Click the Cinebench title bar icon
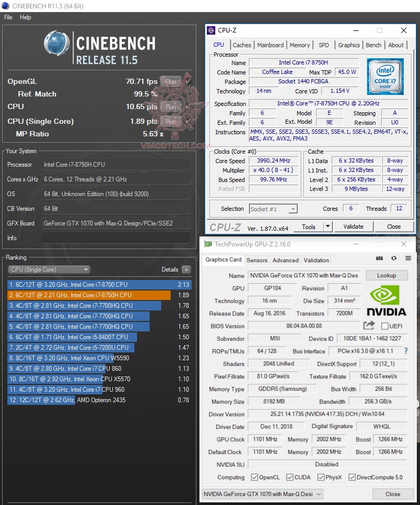Screen dimensions: 420x505 (5, 6)
